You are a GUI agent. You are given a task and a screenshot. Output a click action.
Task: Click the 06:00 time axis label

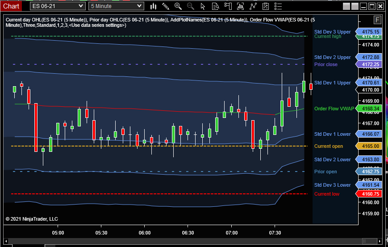(145, 233)
